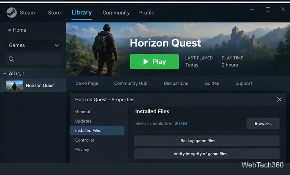Click Backup game files... button

207,141
